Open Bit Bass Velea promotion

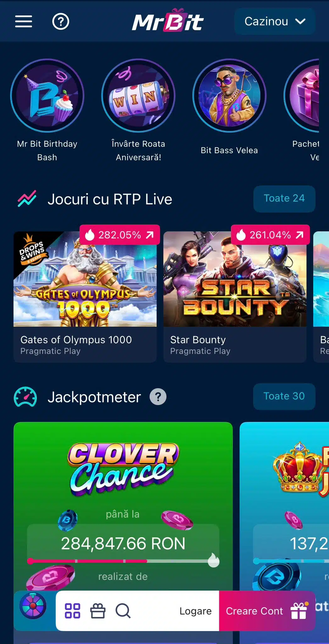[229, 107]
